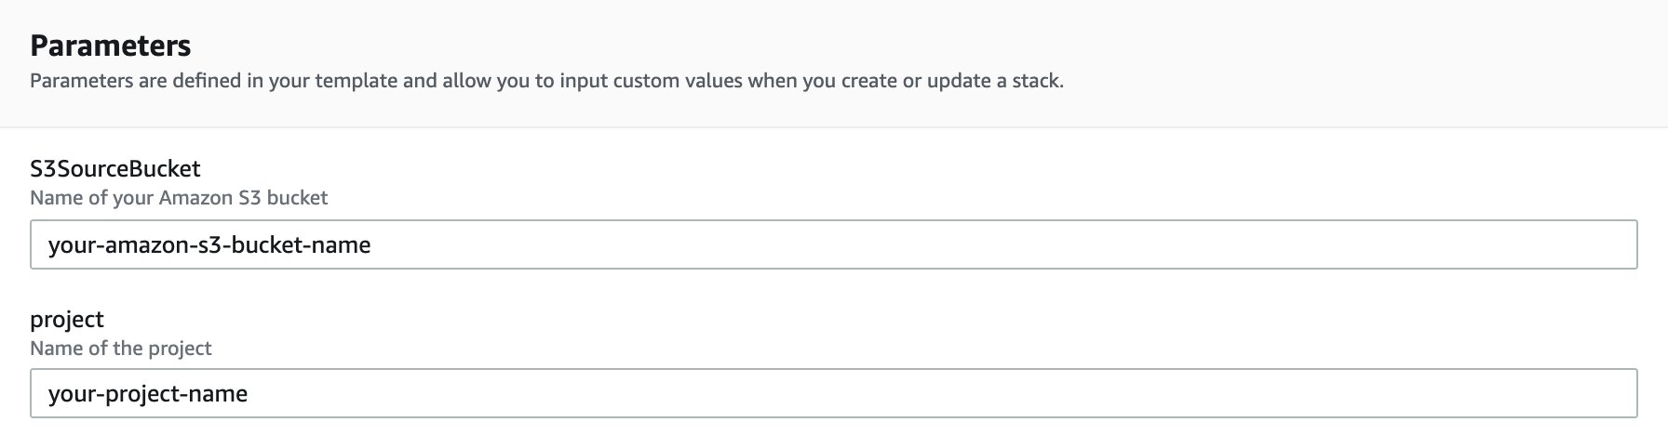Click the "Name of your Amazon S3 bucket" hint
The width and height of the screenshot is (1668, 448).
pyautogui.click(x=179, y=198)
